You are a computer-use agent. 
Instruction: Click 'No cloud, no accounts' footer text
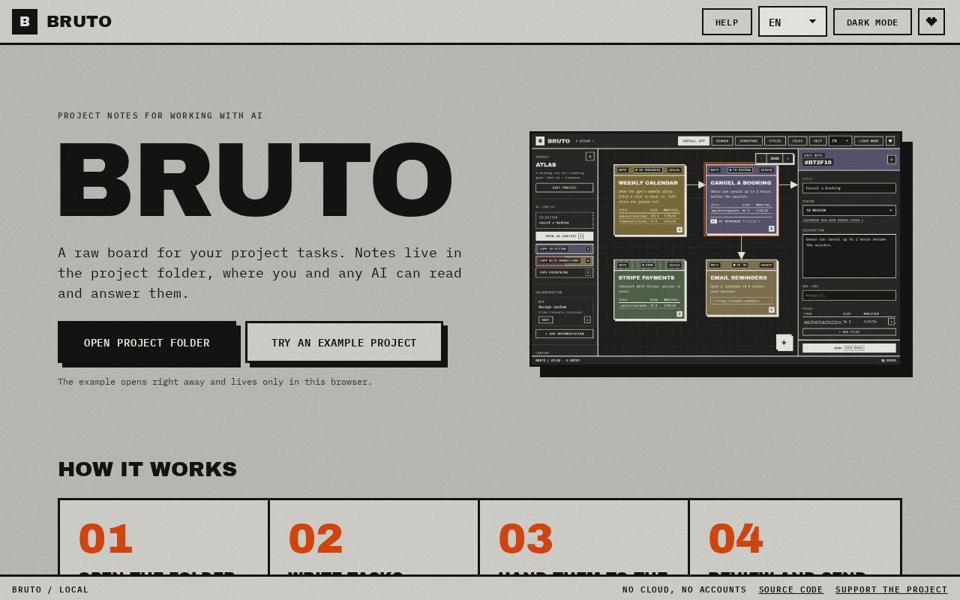[684, 589]
